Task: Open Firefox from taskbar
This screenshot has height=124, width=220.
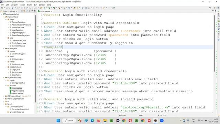Action: click(99, 121)
